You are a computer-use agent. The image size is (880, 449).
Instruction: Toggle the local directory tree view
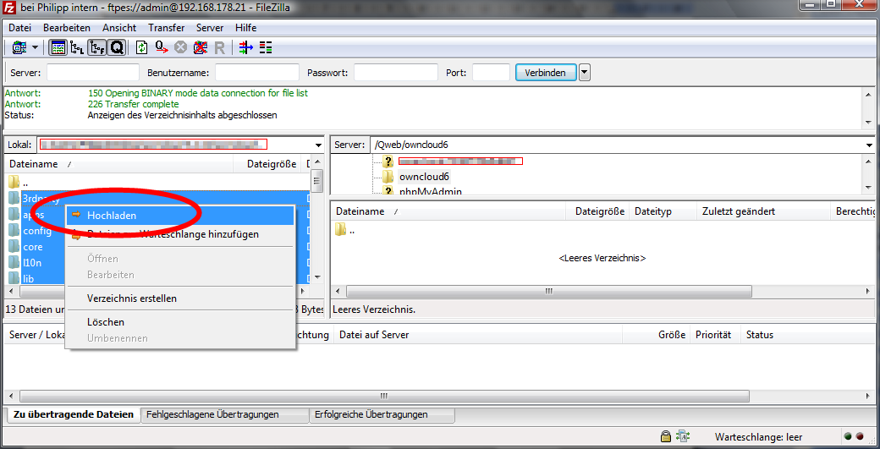coord(78,47)
